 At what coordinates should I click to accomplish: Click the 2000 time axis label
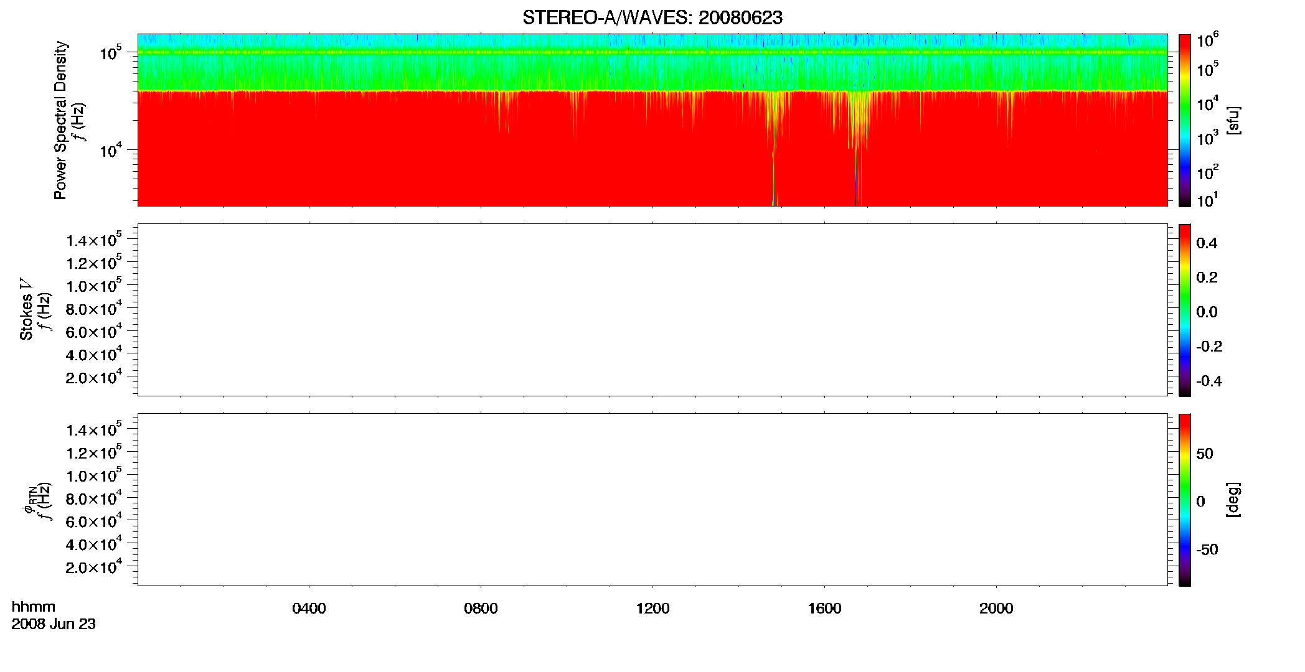[996, 609]
